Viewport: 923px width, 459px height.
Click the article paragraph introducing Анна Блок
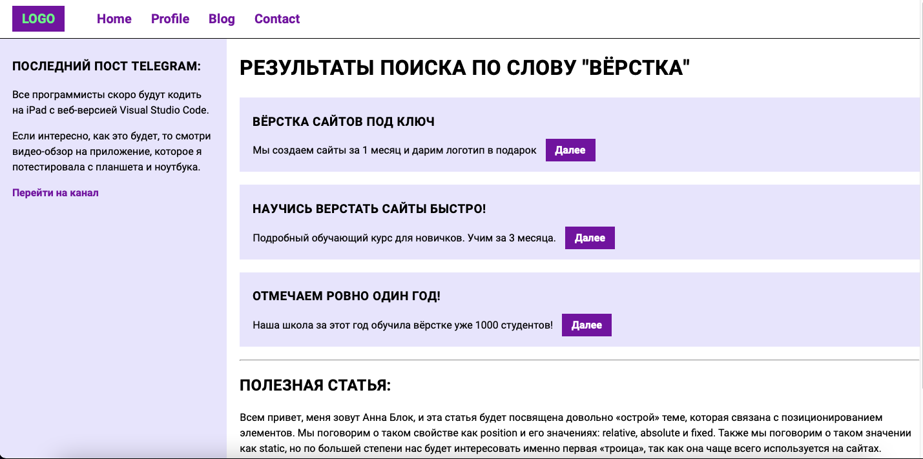point(575,433)
